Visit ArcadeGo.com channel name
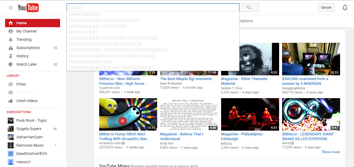Screen dimensions: 354x167 (x=110, y=143)
